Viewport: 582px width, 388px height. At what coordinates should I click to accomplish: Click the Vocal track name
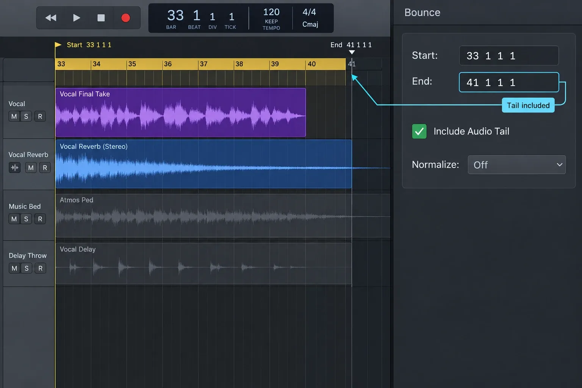pos(17,104)
